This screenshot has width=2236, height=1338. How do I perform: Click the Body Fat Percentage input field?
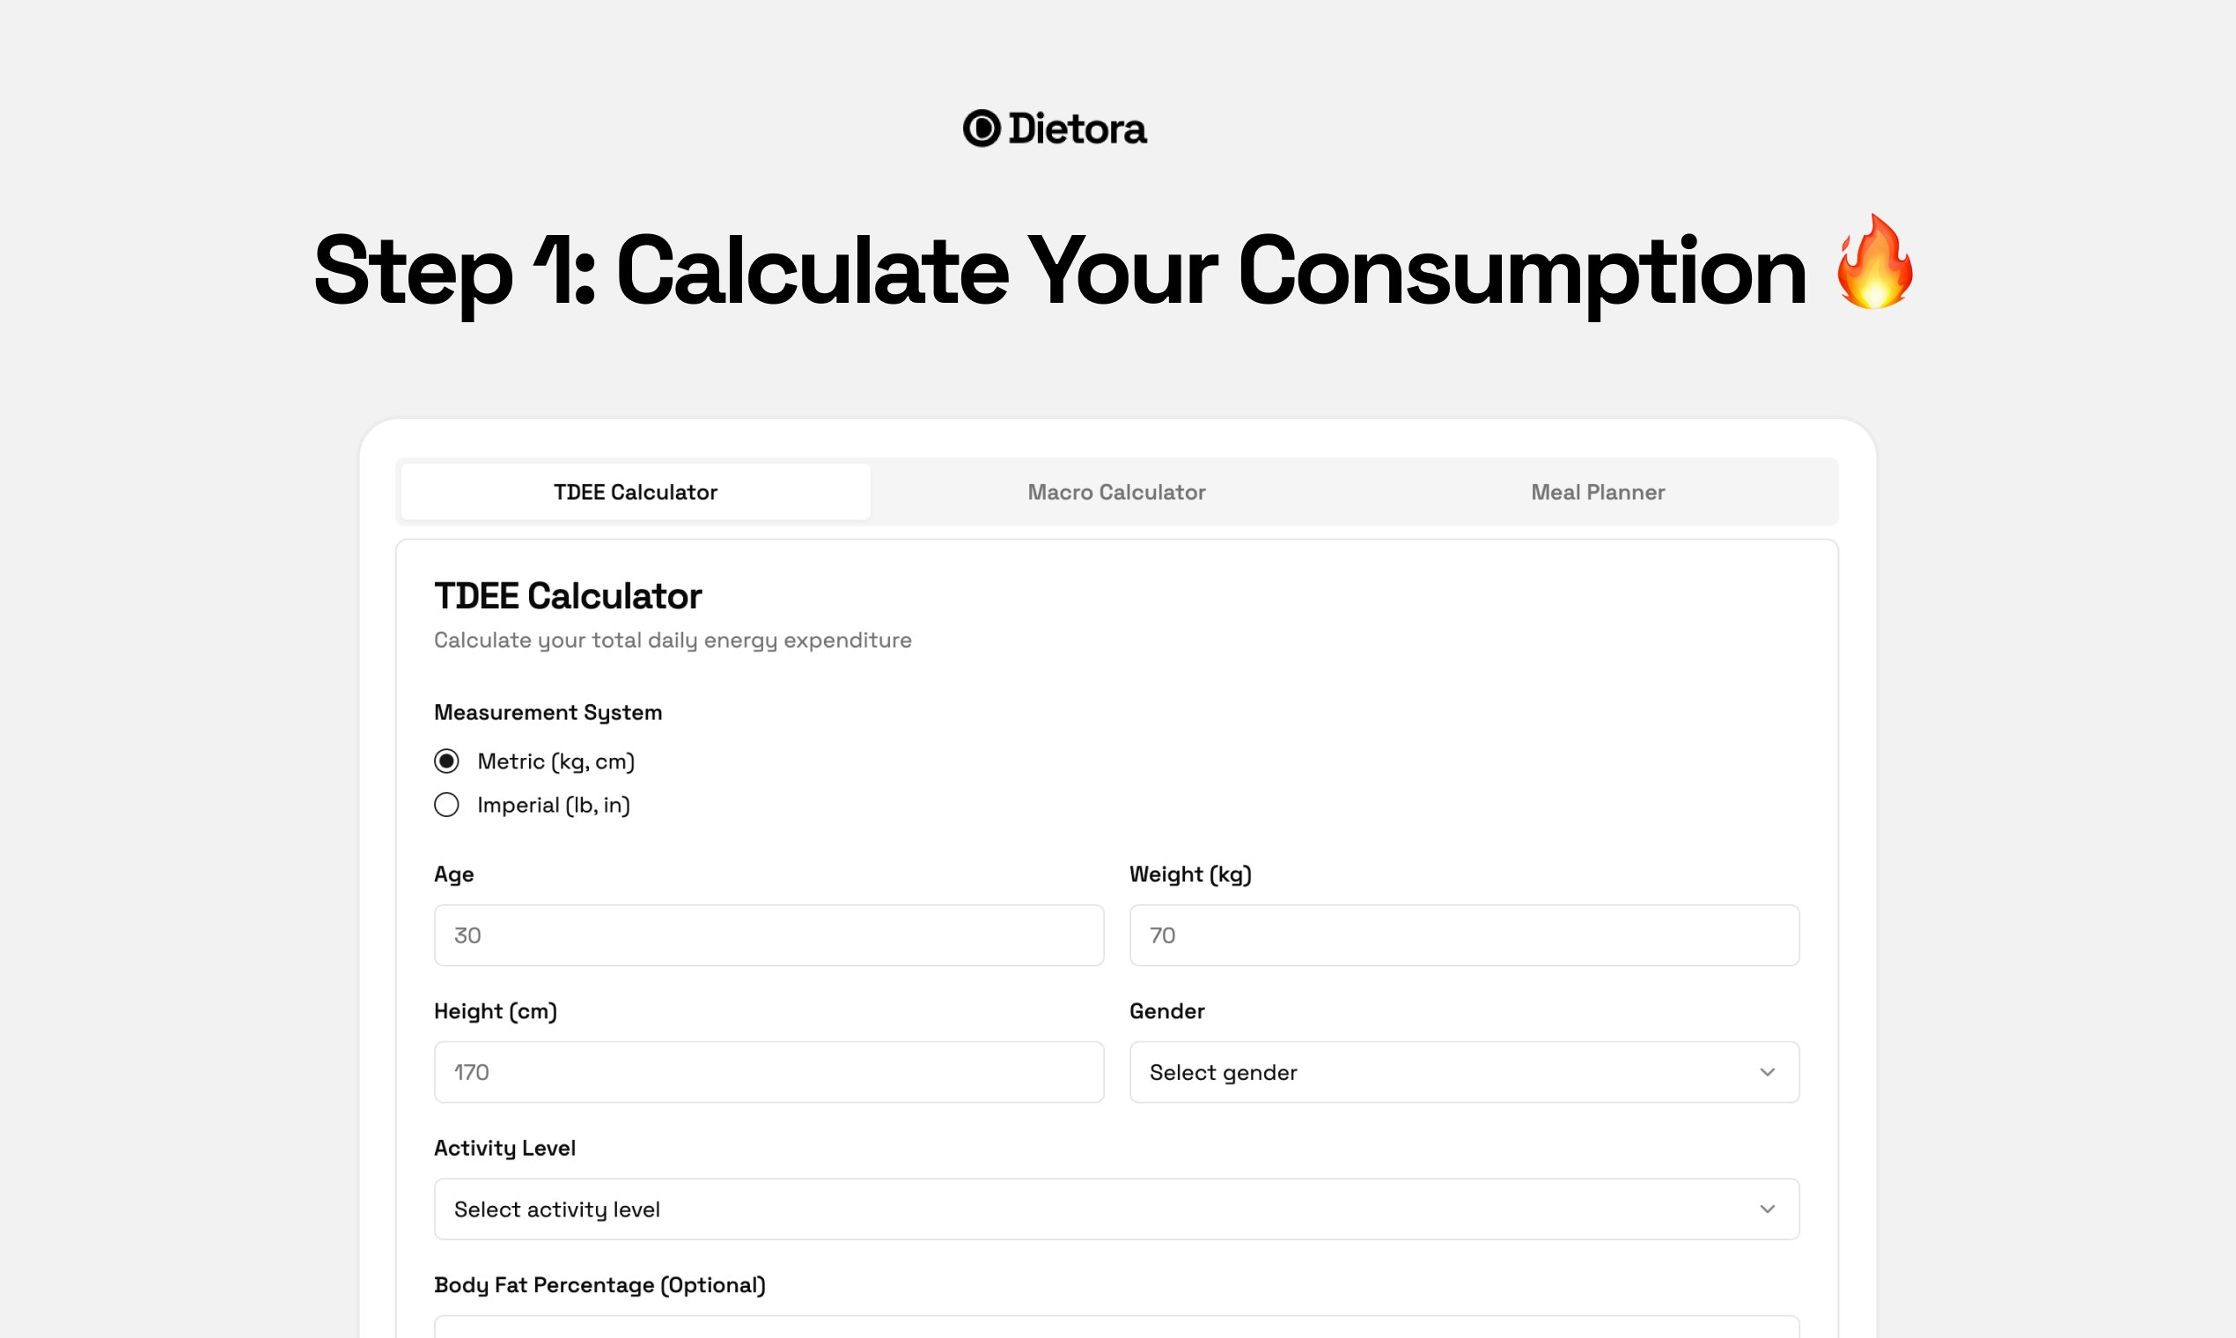pos(1116,1327)
